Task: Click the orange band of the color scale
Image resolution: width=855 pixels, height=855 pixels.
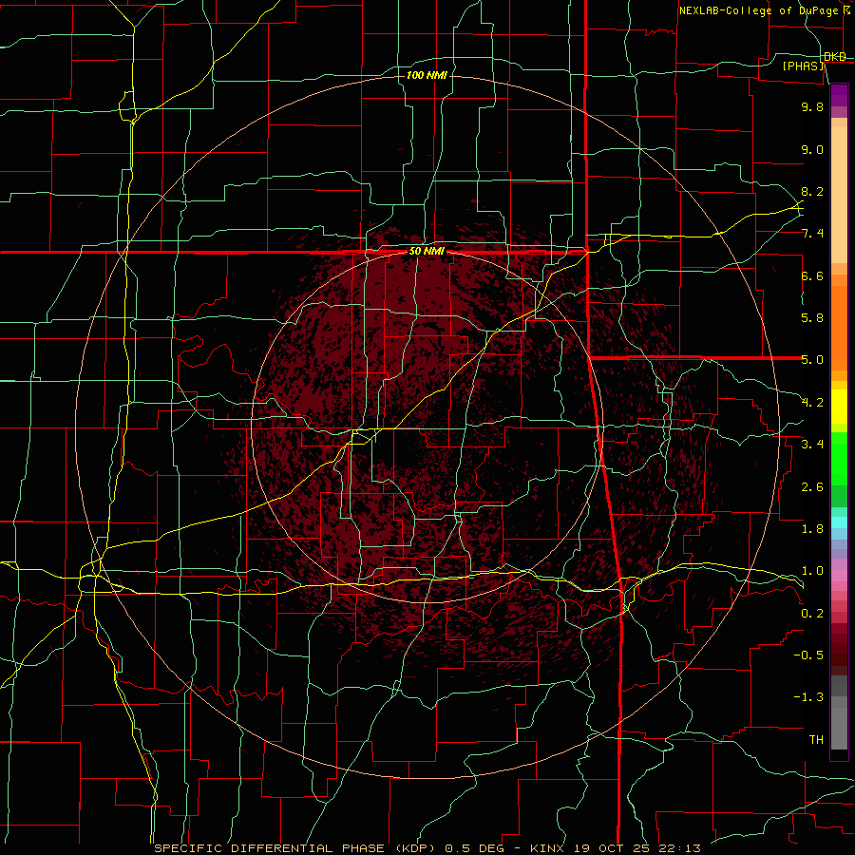Action: point(839,327)
